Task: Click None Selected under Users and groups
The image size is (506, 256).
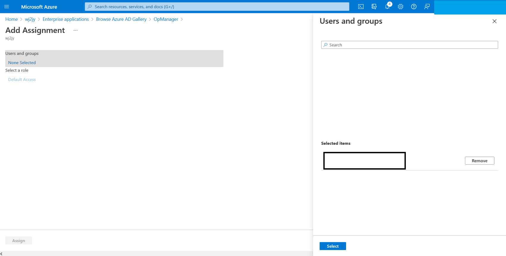Action: pos(22,63)
